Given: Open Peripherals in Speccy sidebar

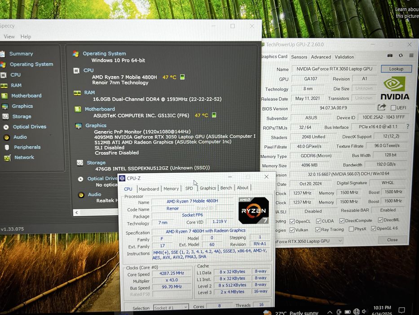Looking at the screenshot, I should point(27,147).
